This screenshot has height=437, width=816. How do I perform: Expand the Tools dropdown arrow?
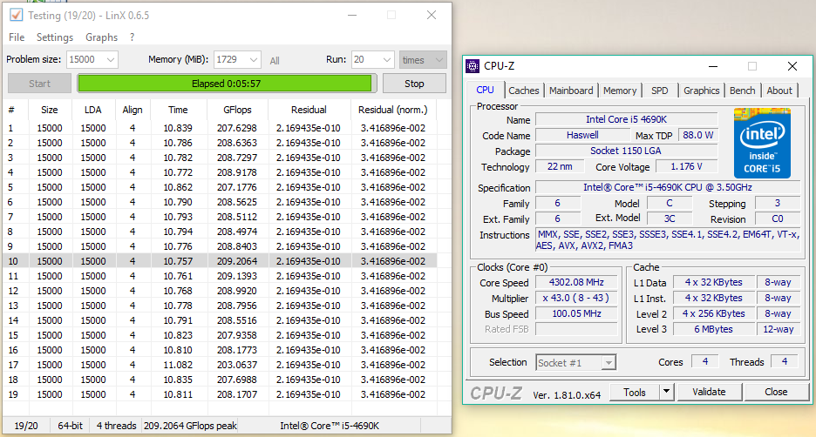click(x=667, y=393)
